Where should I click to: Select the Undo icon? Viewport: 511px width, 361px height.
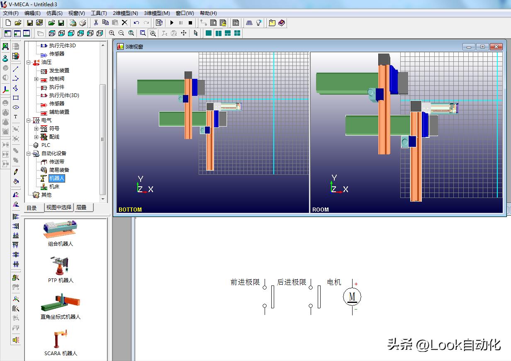point(136,23)
